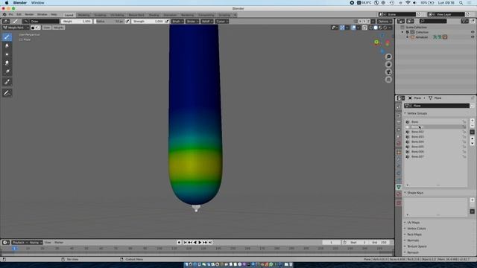477x268 pixels.
Task: Toggle the lock icon on Bone vertex group
Action: click(464, 122)
